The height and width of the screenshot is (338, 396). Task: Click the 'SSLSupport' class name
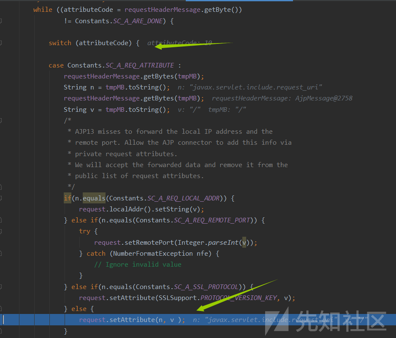tap(178, 298)
